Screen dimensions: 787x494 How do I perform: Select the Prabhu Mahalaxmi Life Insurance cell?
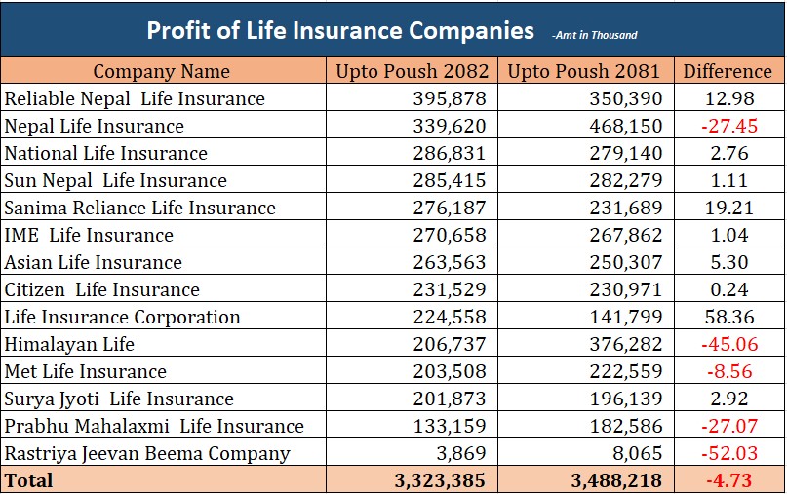[x=154, y=426]
